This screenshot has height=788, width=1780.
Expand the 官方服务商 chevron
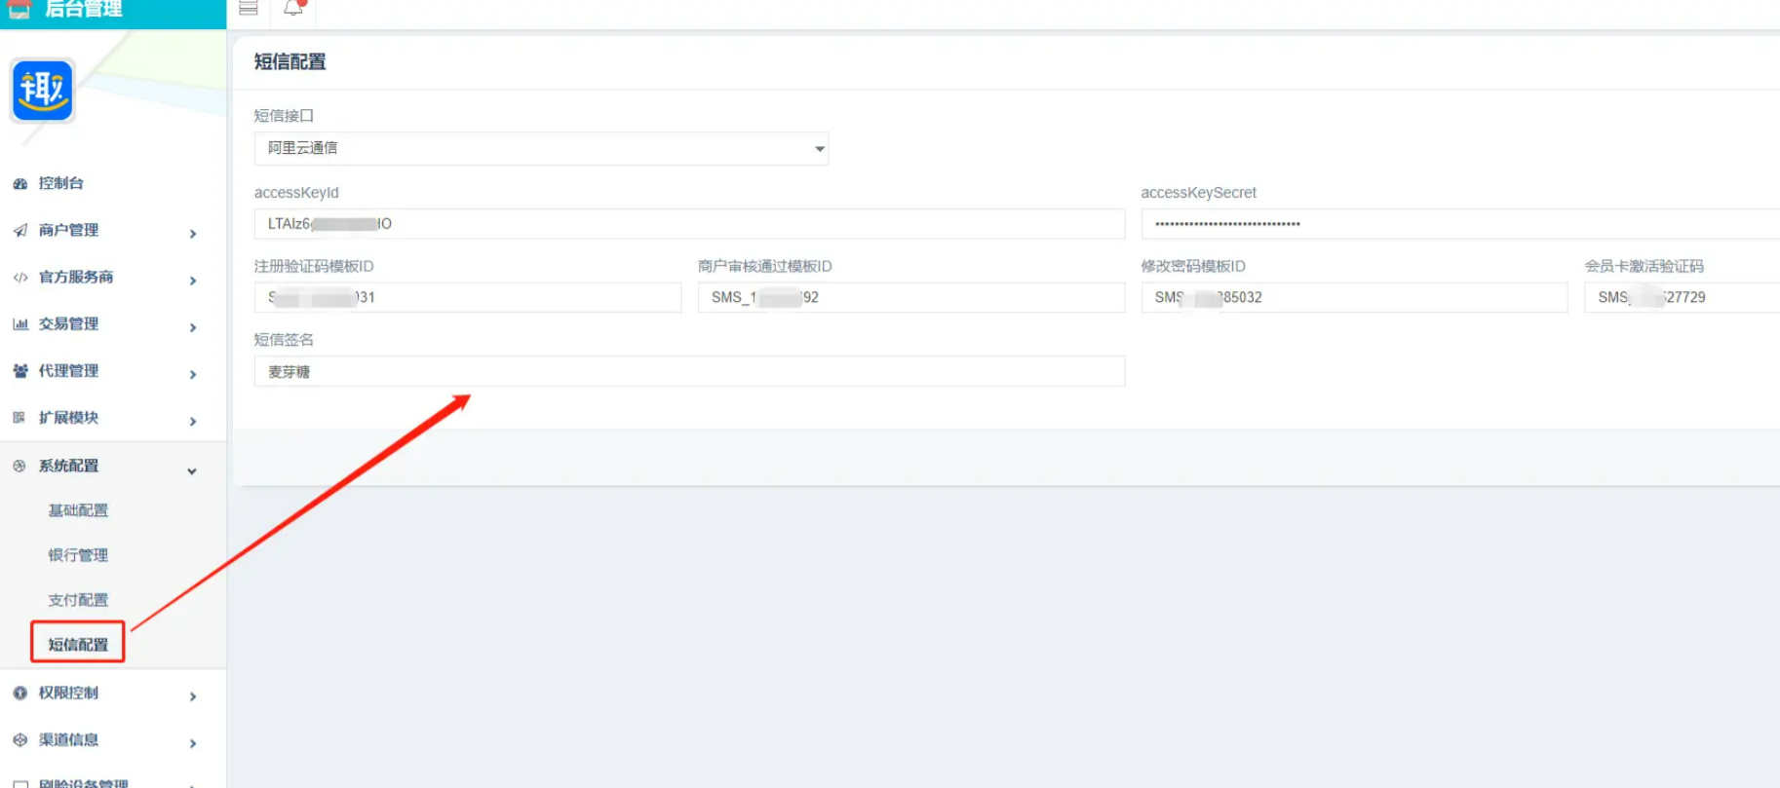193,281
